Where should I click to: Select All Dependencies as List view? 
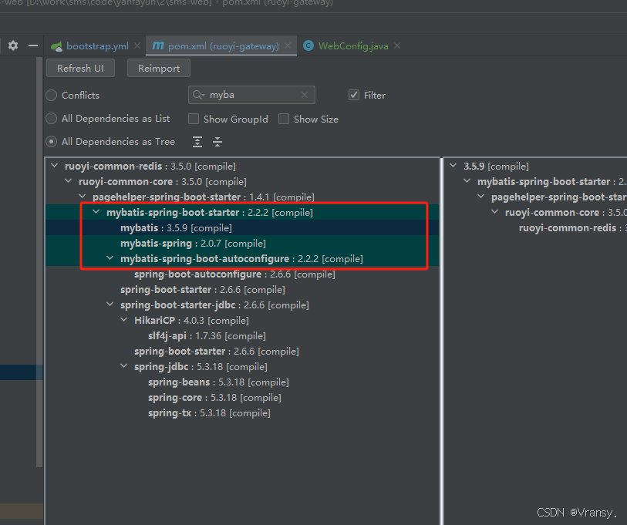tap(50, 119)
